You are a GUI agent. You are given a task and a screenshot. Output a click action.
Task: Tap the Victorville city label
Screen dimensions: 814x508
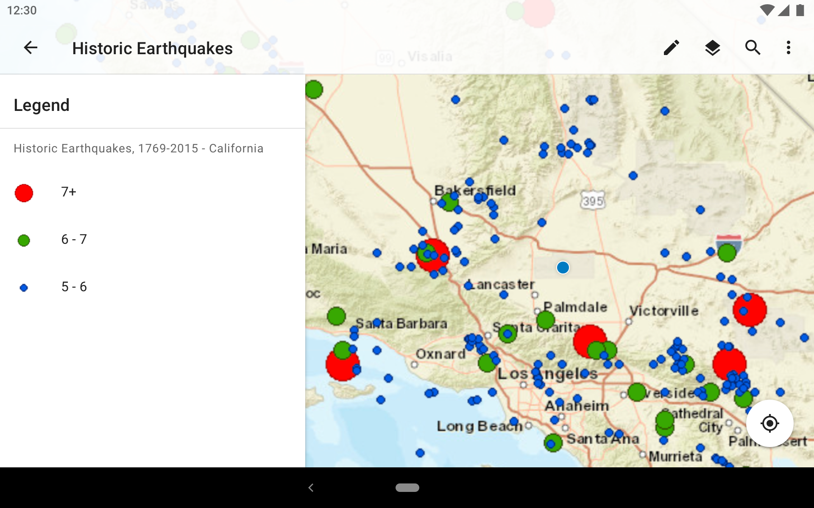tap(664, 311)
